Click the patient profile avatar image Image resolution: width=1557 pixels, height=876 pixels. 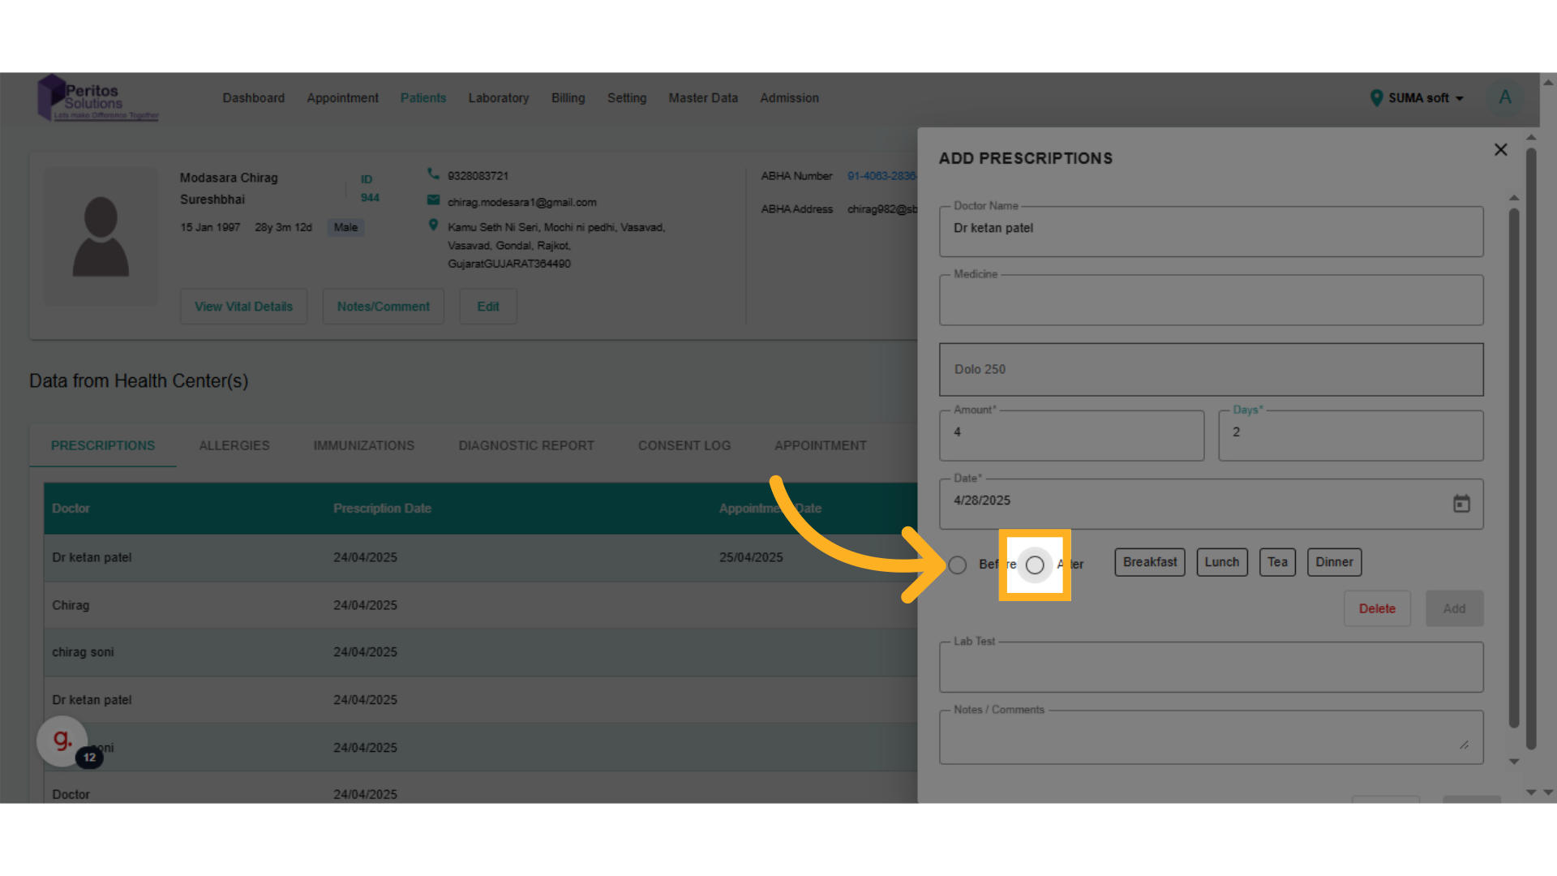point(101,237)
